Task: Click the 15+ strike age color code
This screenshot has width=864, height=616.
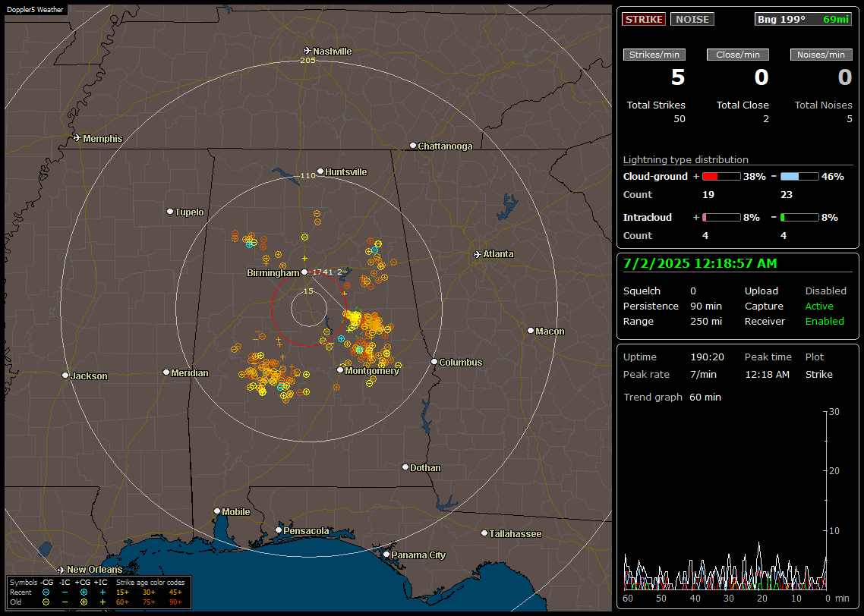Action: (122, 592)
